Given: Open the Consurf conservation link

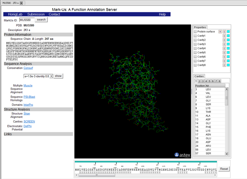Looking at the screenshot, I should [28, 68].
